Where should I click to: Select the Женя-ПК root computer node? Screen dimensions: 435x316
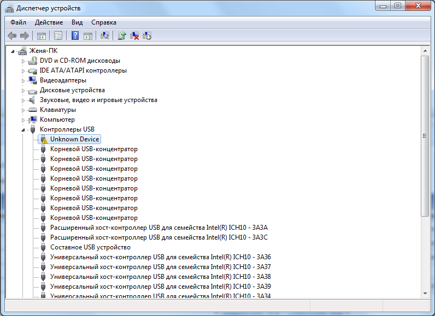[44, 51]
